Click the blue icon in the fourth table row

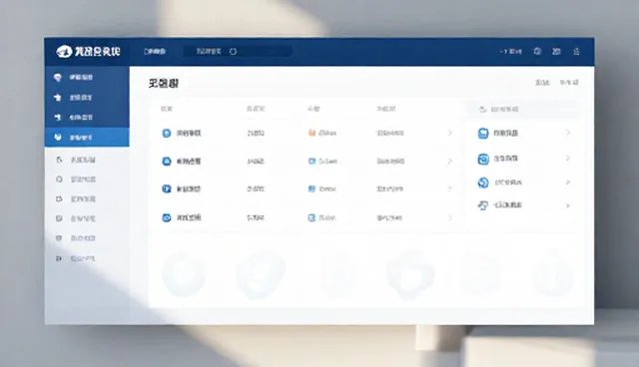[x=167, y=217]
